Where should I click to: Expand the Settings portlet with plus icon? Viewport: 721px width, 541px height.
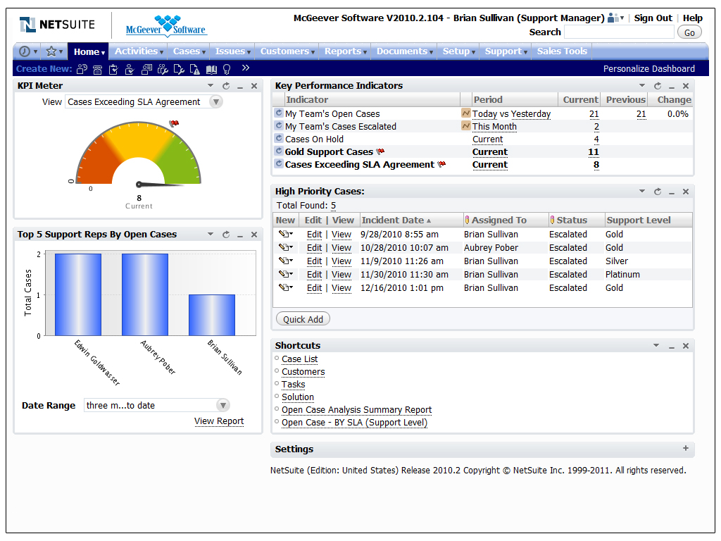[x=686, y=449]
